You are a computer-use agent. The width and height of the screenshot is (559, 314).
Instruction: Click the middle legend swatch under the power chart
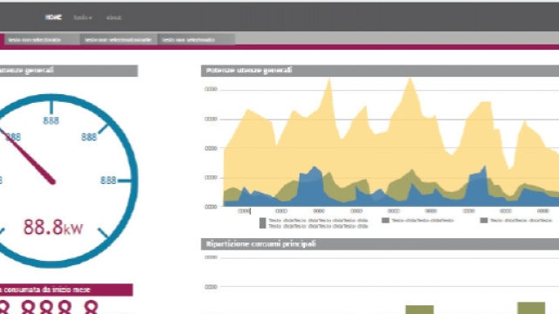(385, 221)
